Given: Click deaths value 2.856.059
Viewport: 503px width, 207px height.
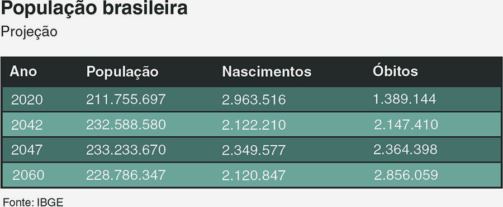Looking at the screenshot, I should click(406, 175).
